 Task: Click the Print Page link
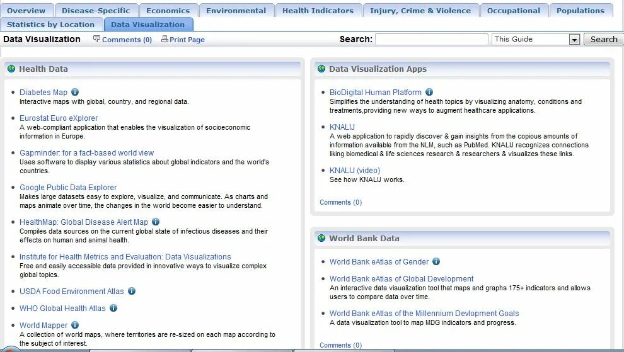pyautogui.click(x=187, y=40)
